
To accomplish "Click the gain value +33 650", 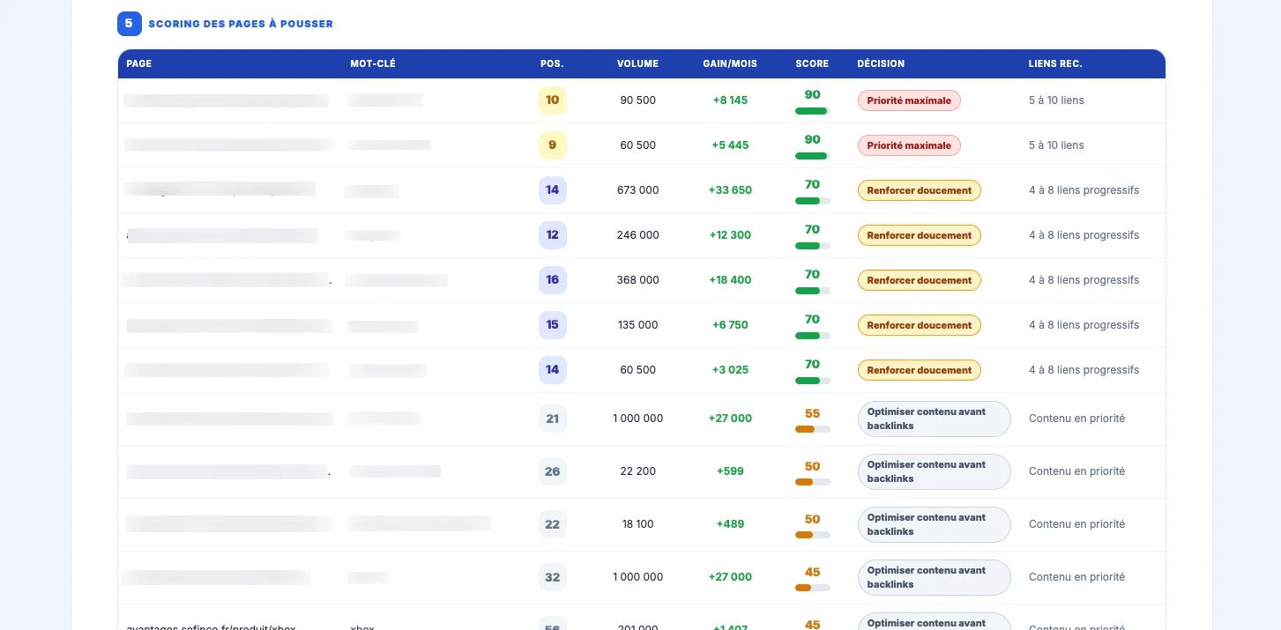I will click(730, 190).
